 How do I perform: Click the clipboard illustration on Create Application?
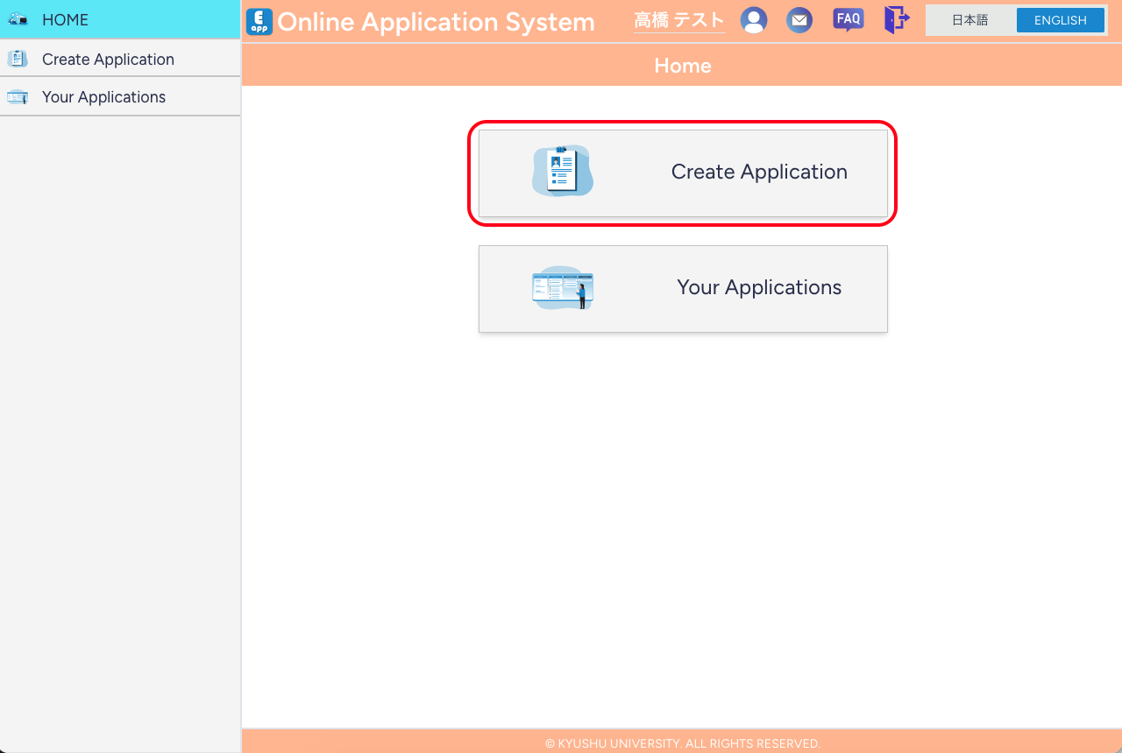[x=562, y=171]
